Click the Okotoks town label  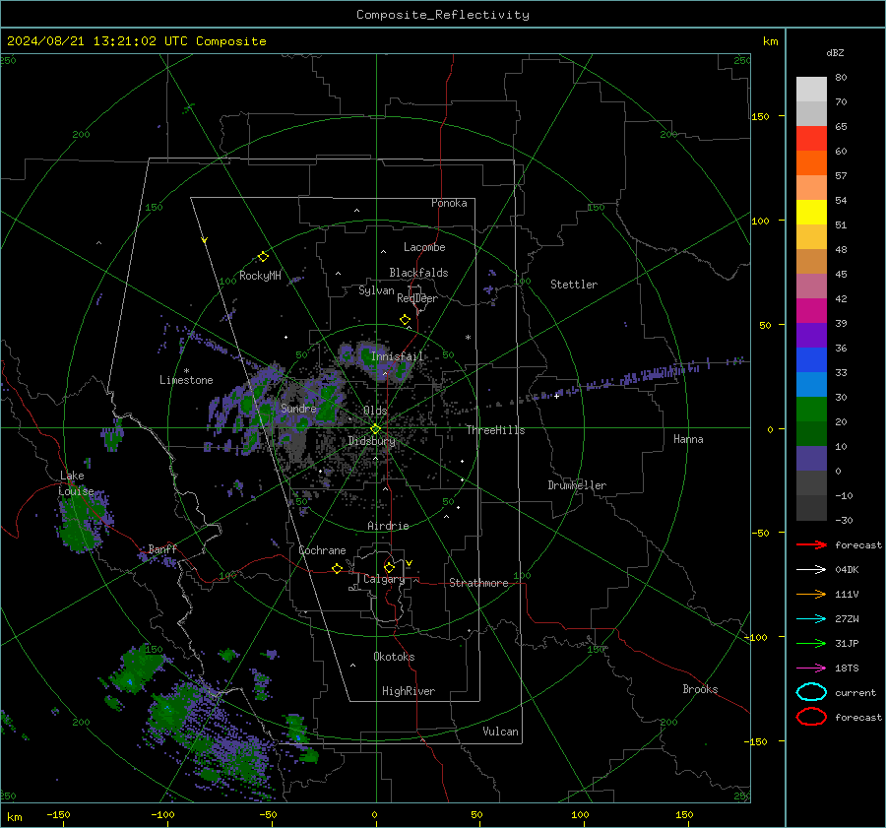[394, 657]
